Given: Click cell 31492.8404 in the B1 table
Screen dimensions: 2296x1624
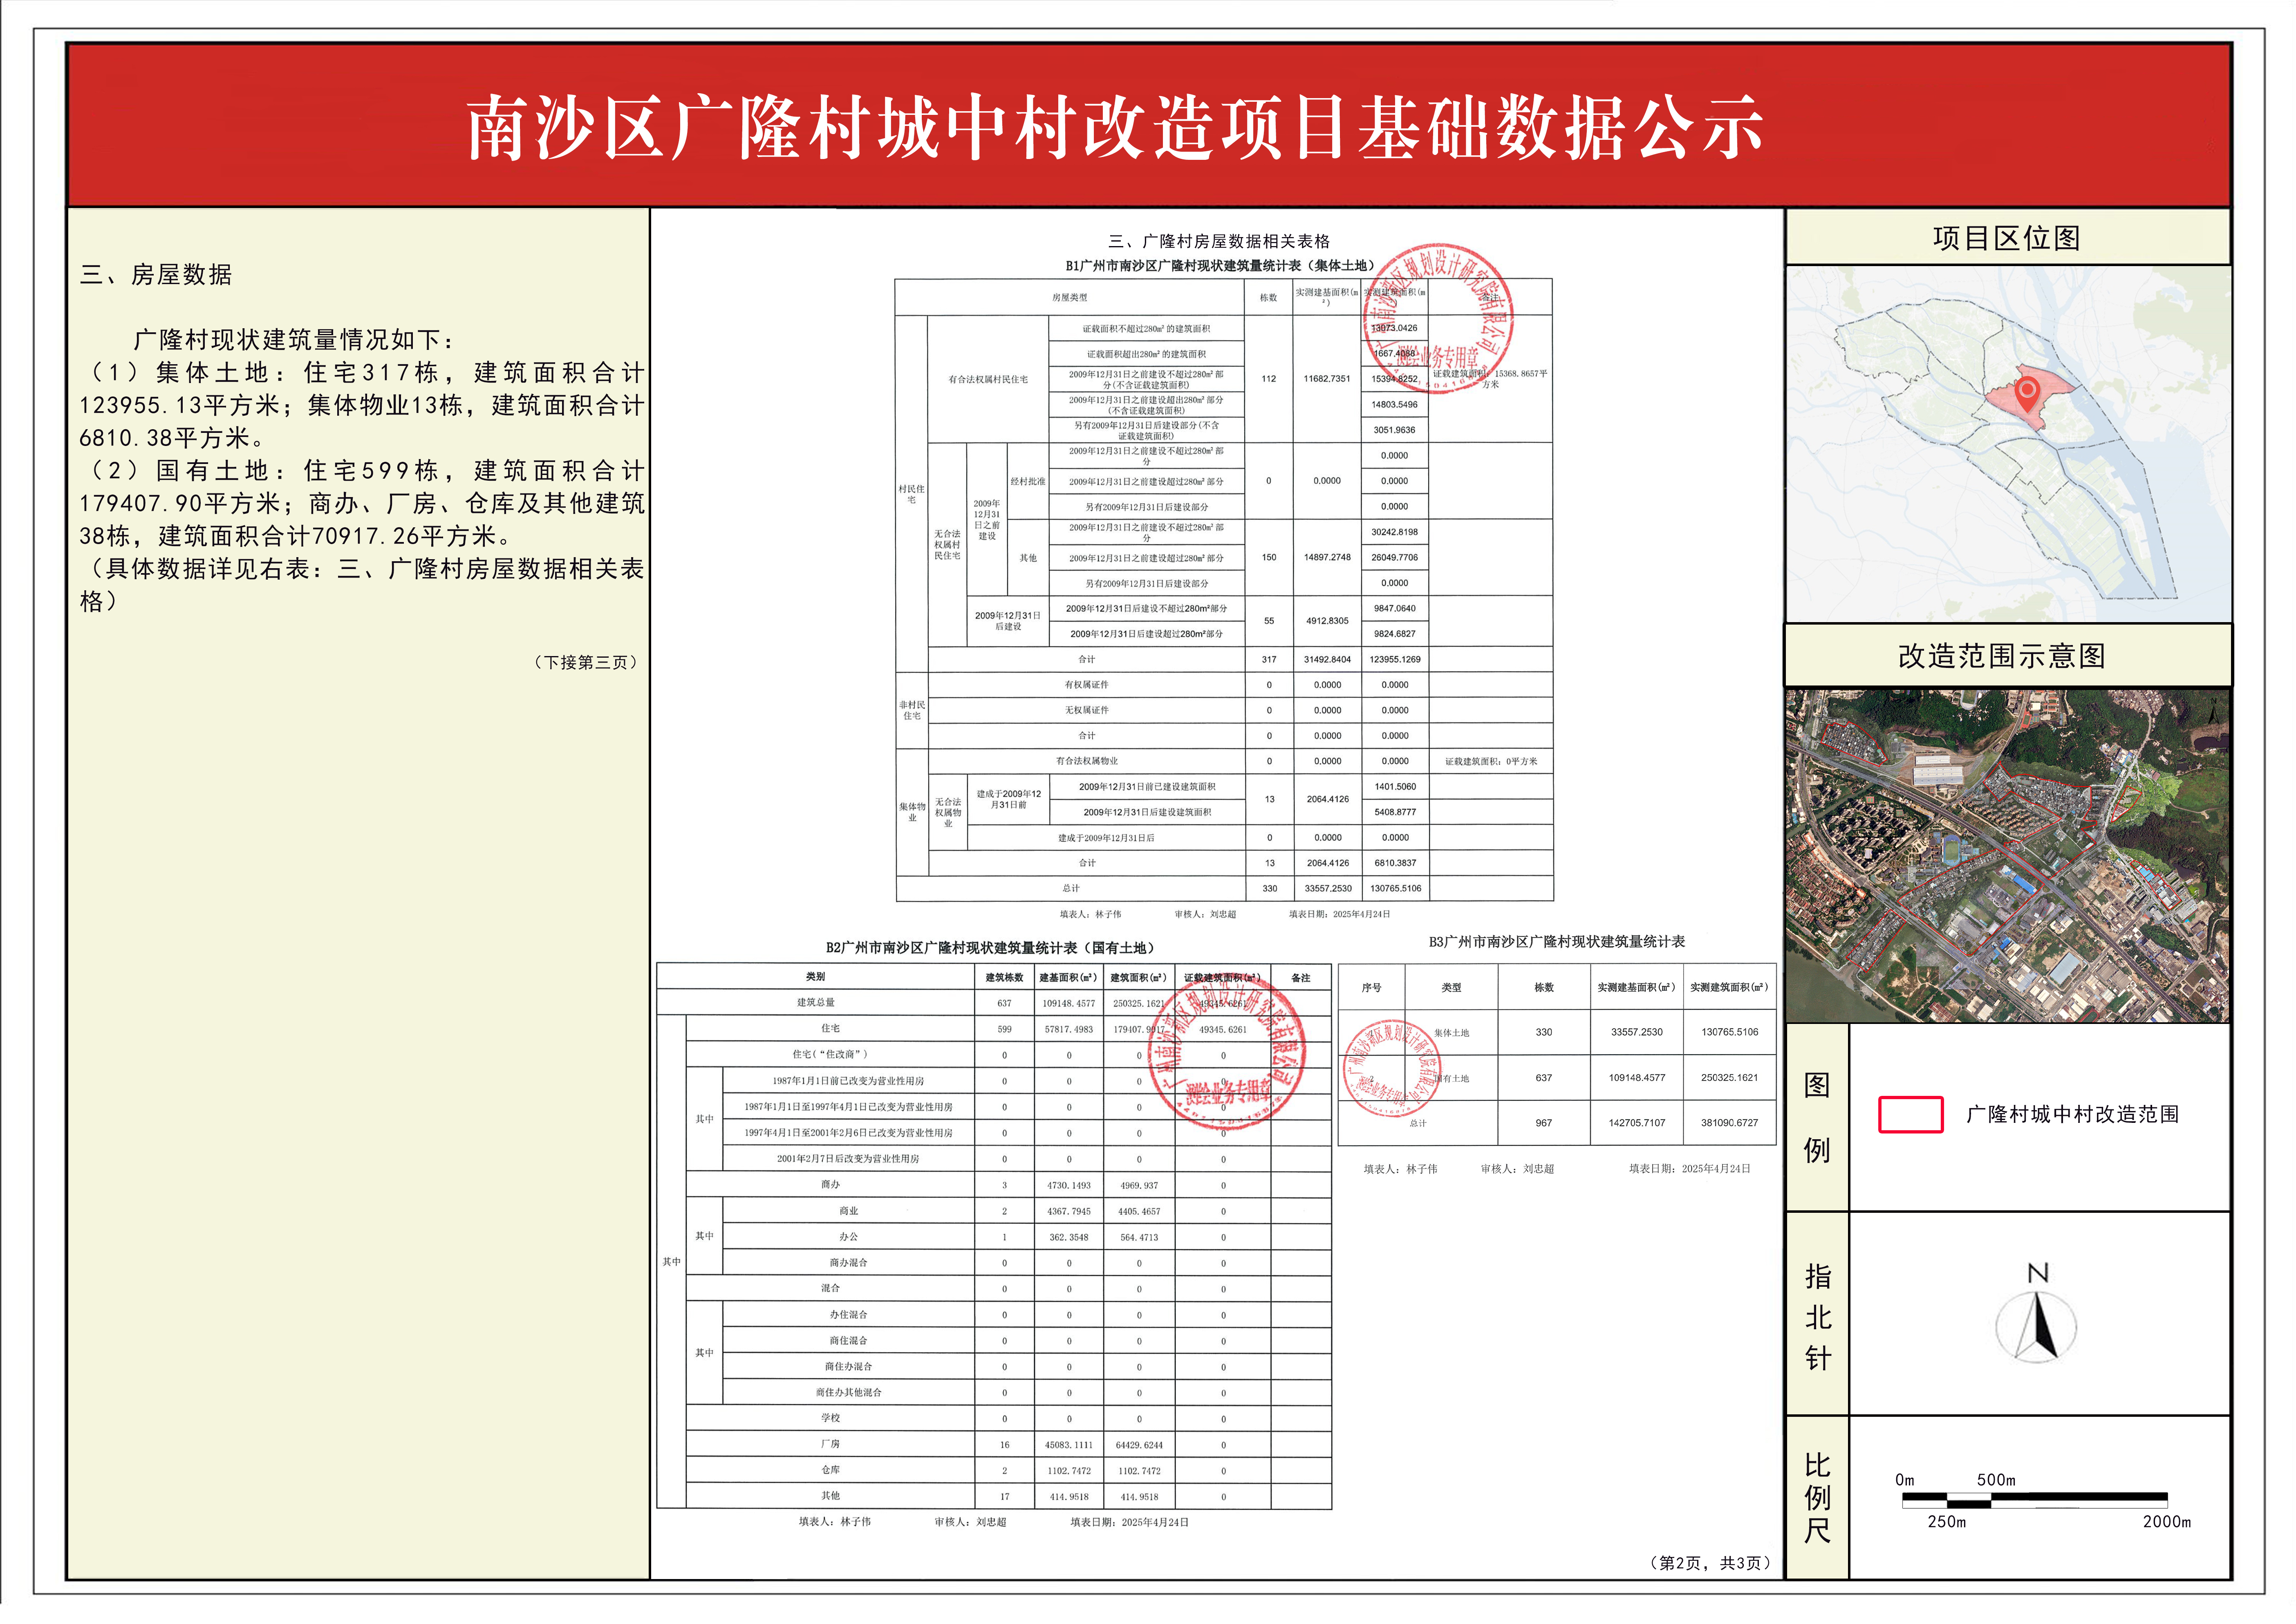Looking at the screenshot, I should (x=1327, y=660).
